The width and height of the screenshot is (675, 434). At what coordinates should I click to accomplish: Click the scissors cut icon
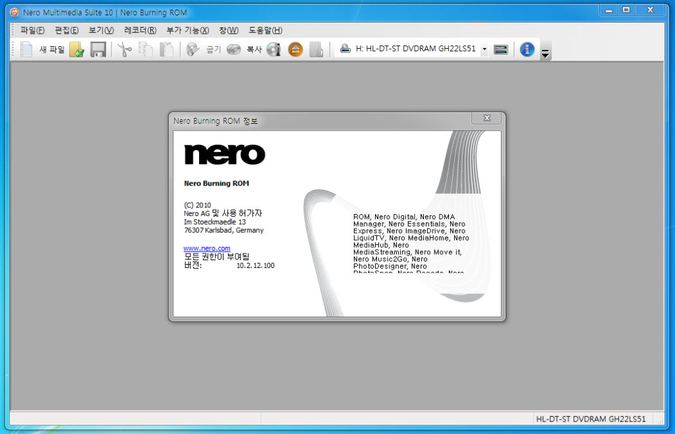point(125,49)
